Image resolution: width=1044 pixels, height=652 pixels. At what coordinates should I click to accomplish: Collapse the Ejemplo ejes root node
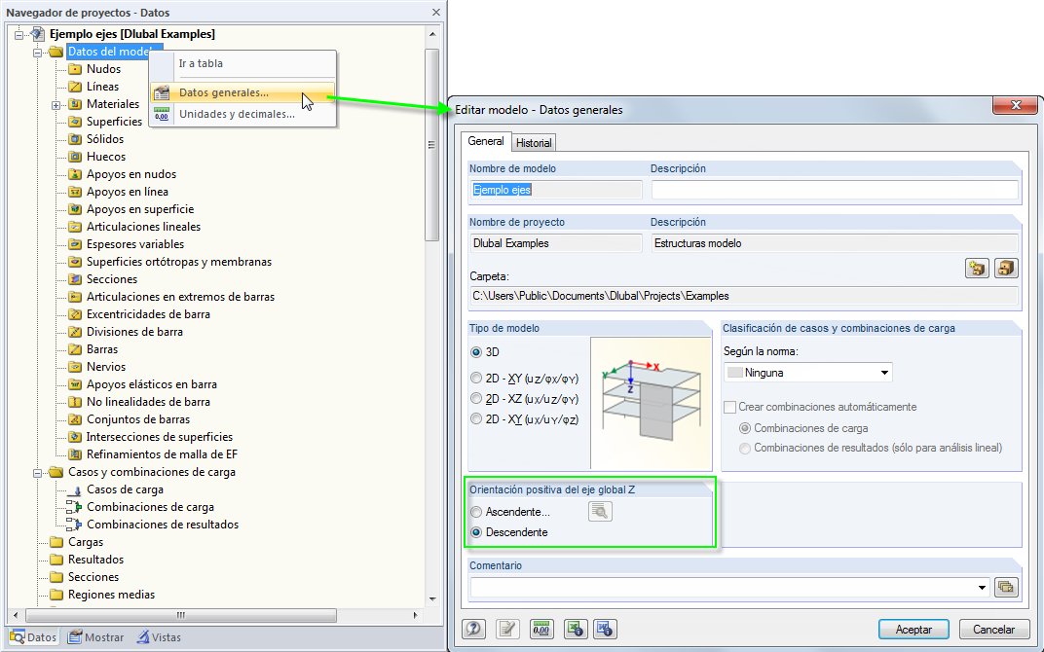coord(19,35)
